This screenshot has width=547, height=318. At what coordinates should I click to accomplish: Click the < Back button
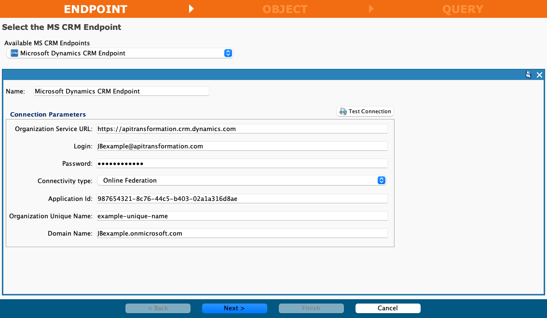click(x=158, y=308)
